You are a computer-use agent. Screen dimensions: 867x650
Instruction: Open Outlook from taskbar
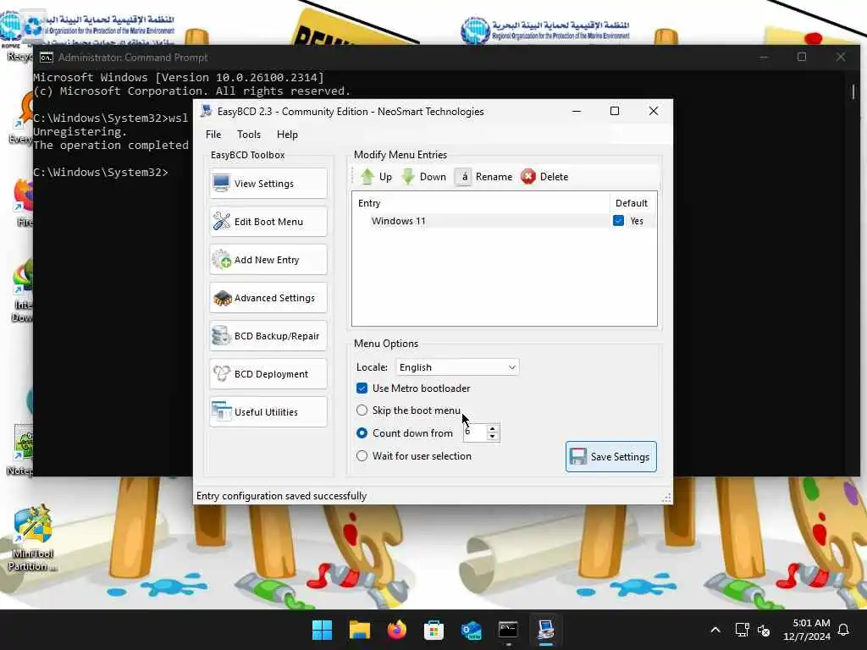[x=471, y=630]
